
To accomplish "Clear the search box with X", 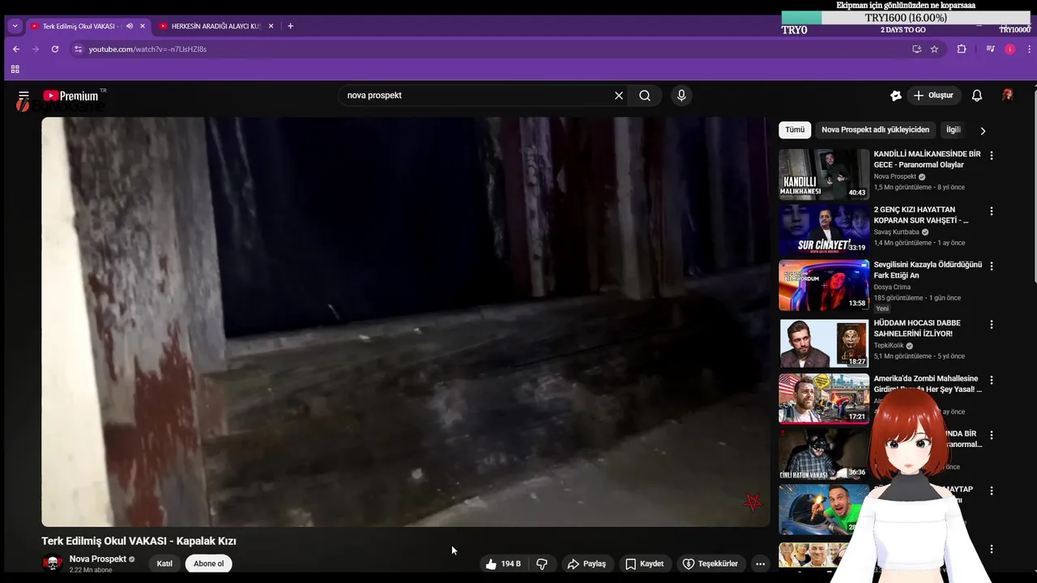I will tap(619, 96).
